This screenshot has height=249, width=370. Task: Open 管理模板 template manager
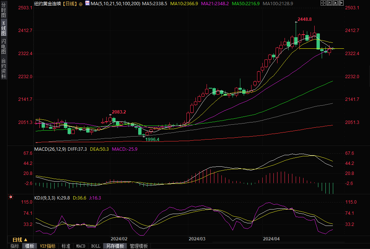139,246
